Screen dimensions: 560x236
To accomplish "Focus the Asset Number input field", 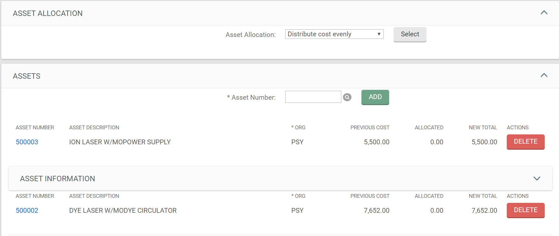I will pyautogui.click(x=313, y=97).
